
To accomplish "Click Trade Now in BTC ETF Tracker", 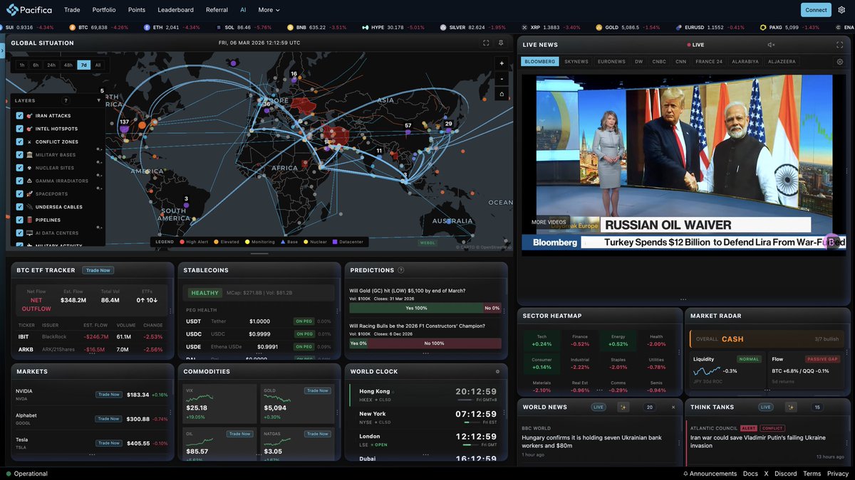I will point(98,270).
